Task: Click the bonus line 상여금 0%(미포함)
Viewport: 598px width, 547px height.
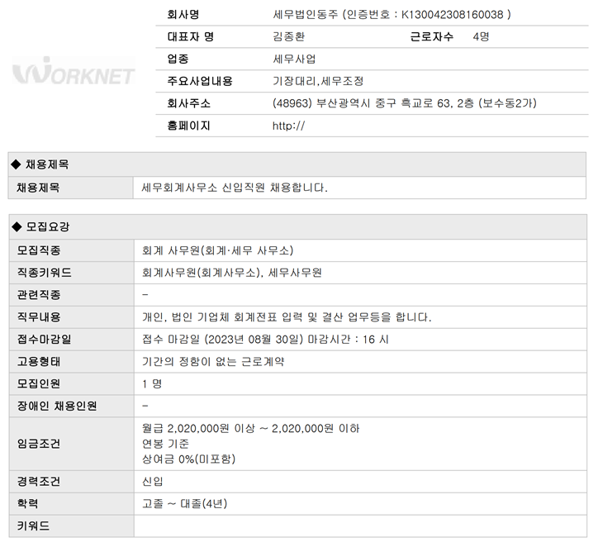Action: pos(188,459)
